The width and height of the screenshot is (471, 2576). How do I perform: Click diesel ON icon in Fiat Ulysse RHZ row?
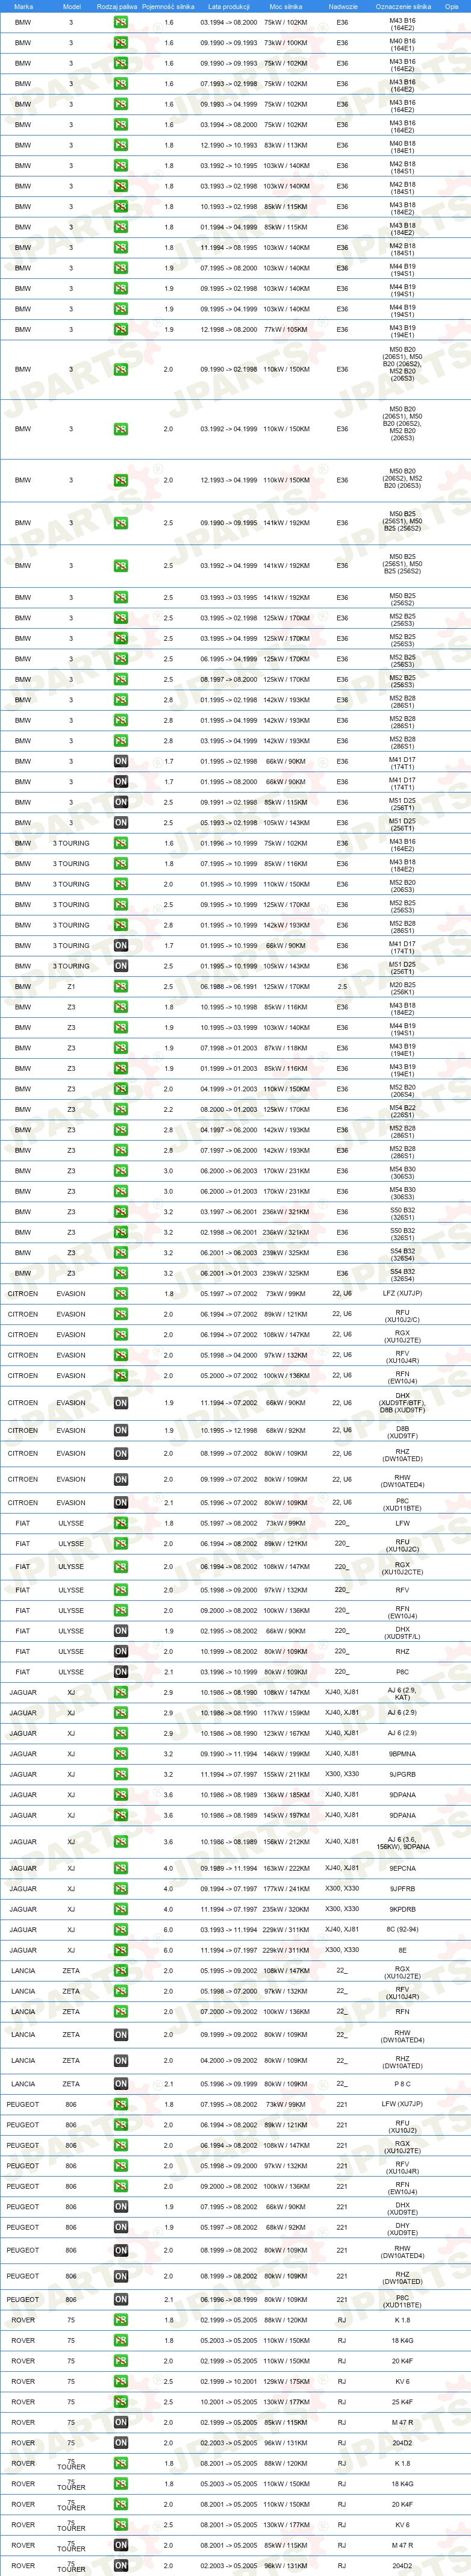[120, 1651]
